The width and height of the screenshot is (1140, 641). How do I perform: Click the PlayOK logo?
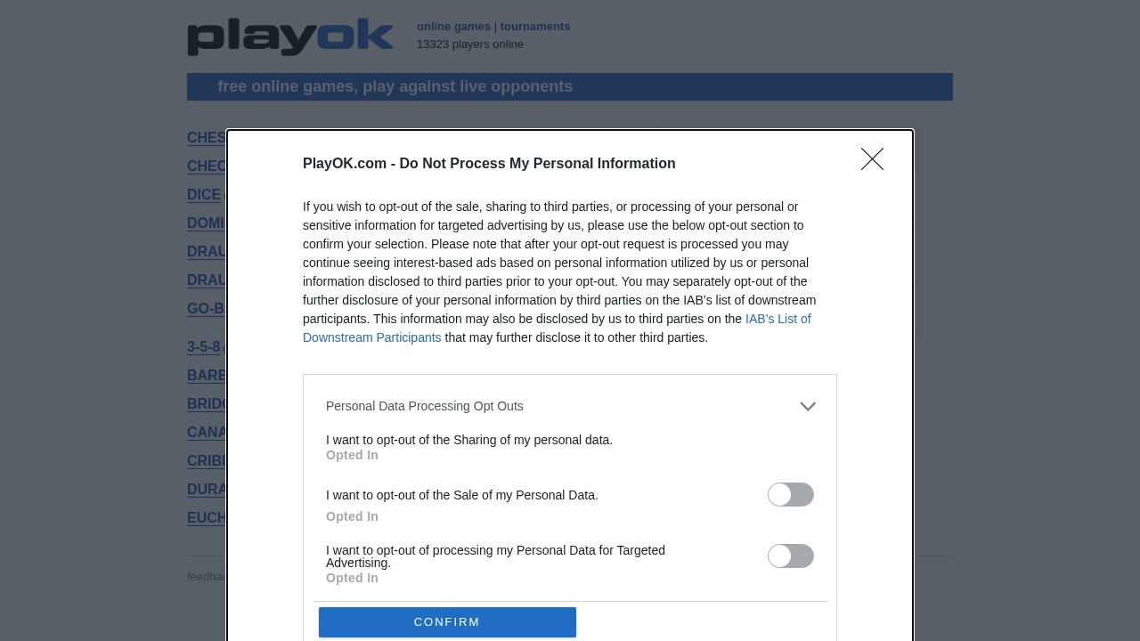pos(290,37)
